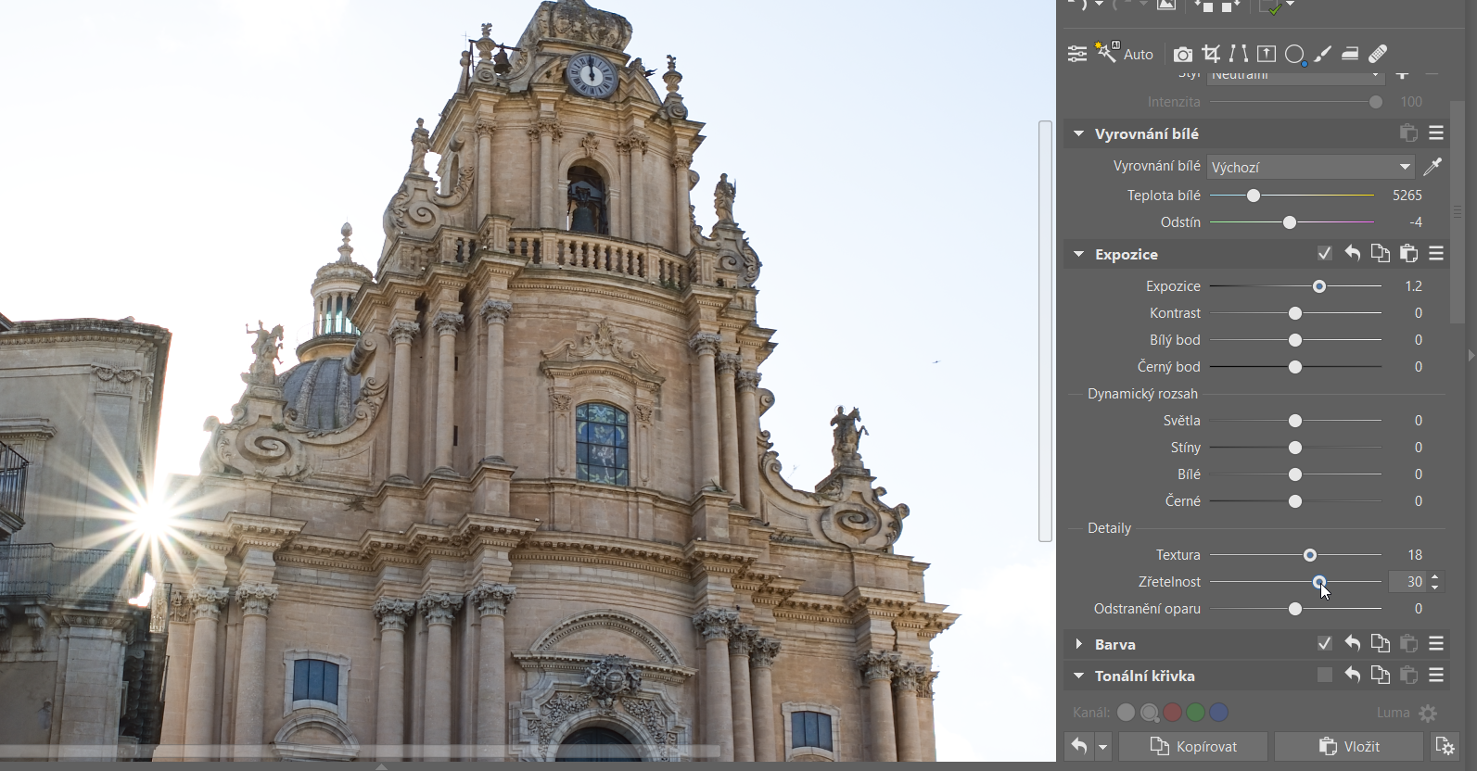
Task: Reset Expozice section with undo arrow
Action: [1353, 254]
